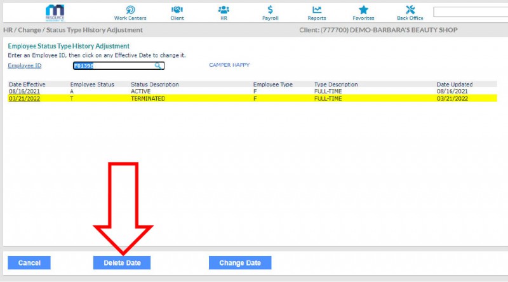Image resolution: width=508 pixels, height=282 pixels.
Task: Open the Payroll dollar icon
Action: coord(271,10)
